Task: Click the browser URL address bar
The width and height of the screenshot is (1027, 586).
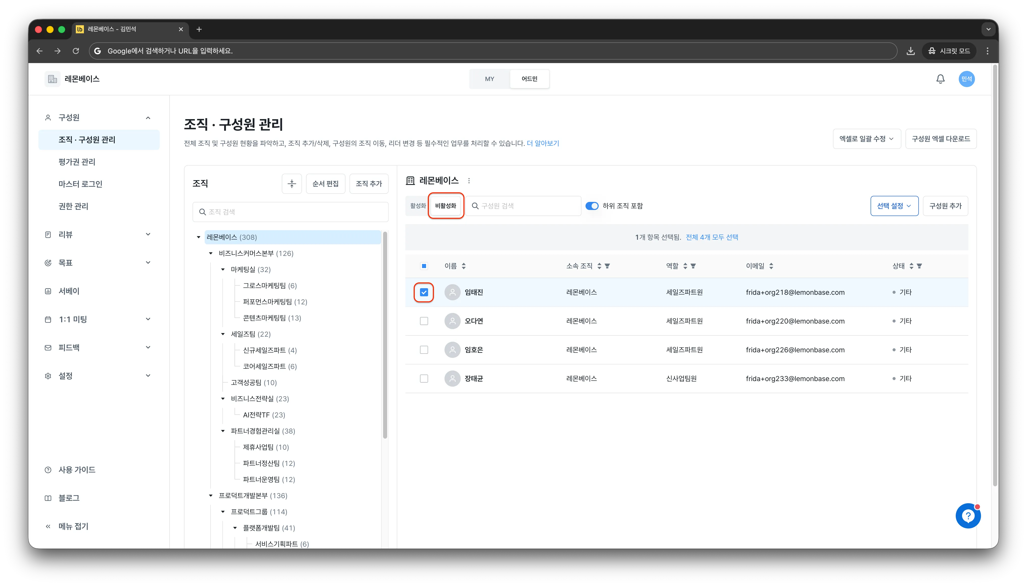Action: pos(493,51)
